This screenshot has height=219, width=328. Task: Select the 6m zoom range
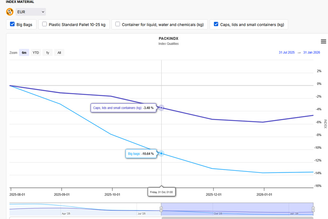click(24, 53)
